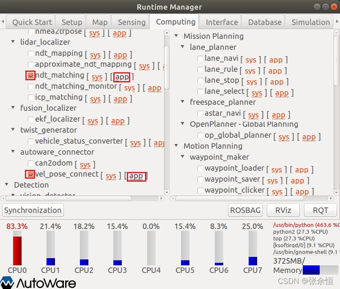Screen dimensions: 340x289
Task: Enable the lane_navi checkbox
Action: pos(200,58)
